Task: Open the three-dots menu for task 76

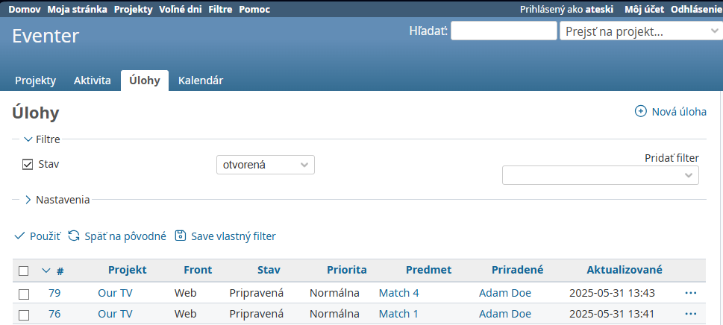Action: [691, 314]
